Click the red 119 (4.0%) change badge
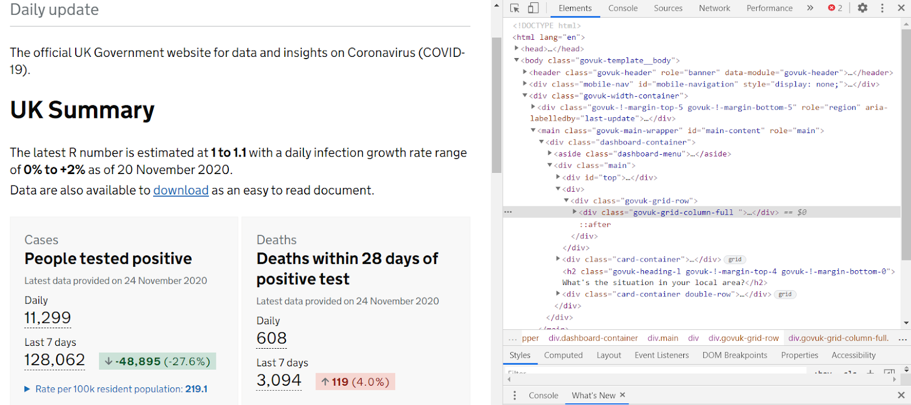The height and width of the screenshot is (405, 911). point(355,382)
